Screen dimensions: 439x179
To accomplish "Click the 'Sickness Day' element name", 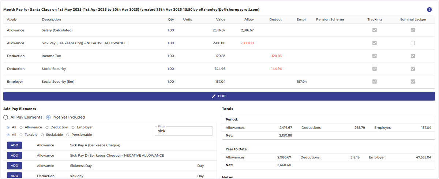I will point(81,166).
